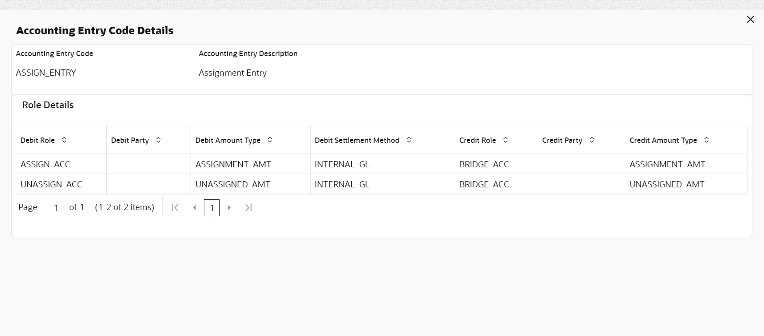Click the page number input field
The image size is (764, 336).
pyautogui.click(x=56, y=208)
